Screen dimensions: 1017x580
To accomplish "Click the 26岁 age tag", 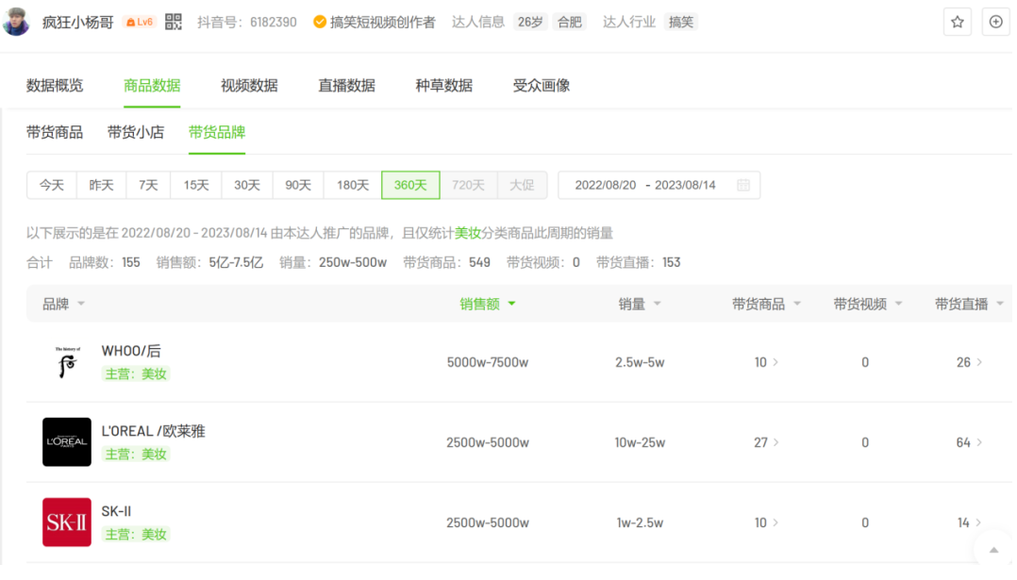I will [x=530, y=22].
